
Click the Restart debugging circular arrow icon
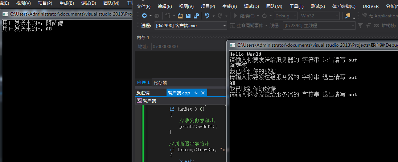point(264,16)
